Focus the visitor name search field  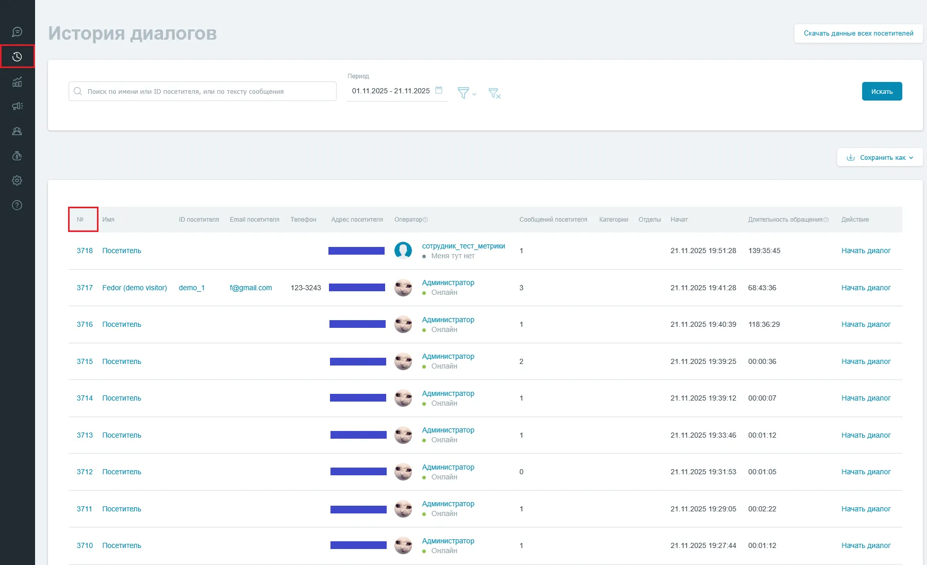(206, 91)
